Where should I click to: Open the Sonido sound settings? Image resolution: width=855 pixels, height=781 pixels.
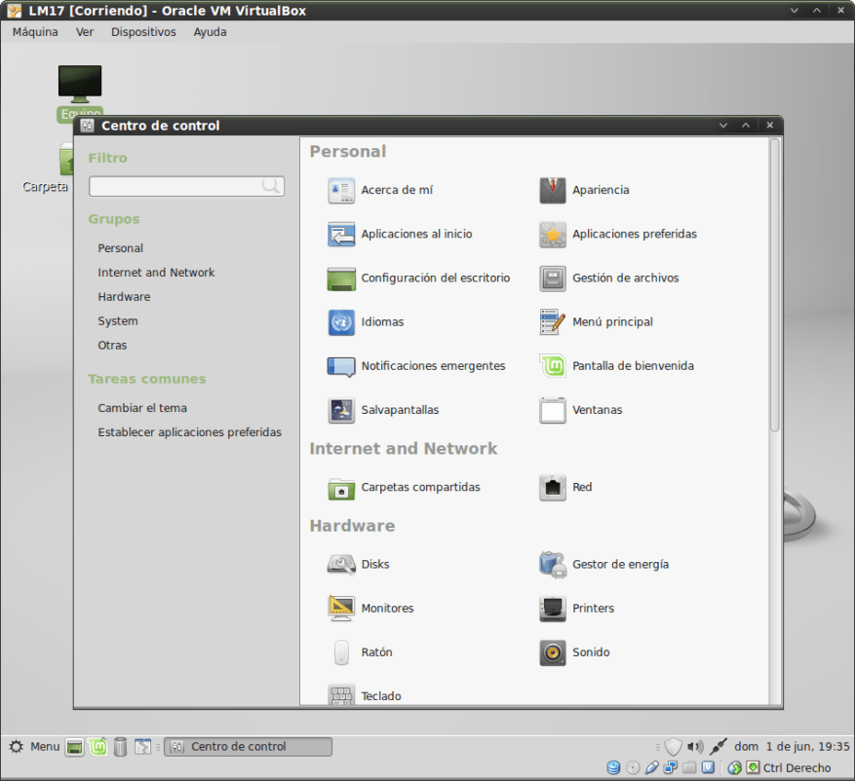point(553,652)
